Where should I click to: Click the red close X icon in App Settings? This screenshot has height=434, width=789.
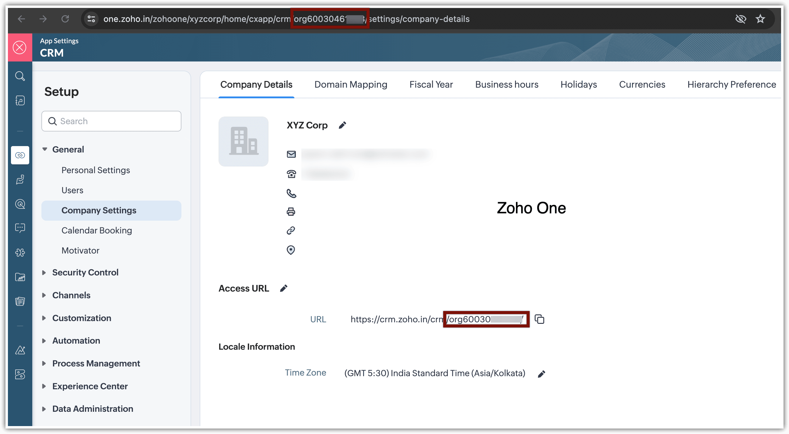tap(19, 47)
